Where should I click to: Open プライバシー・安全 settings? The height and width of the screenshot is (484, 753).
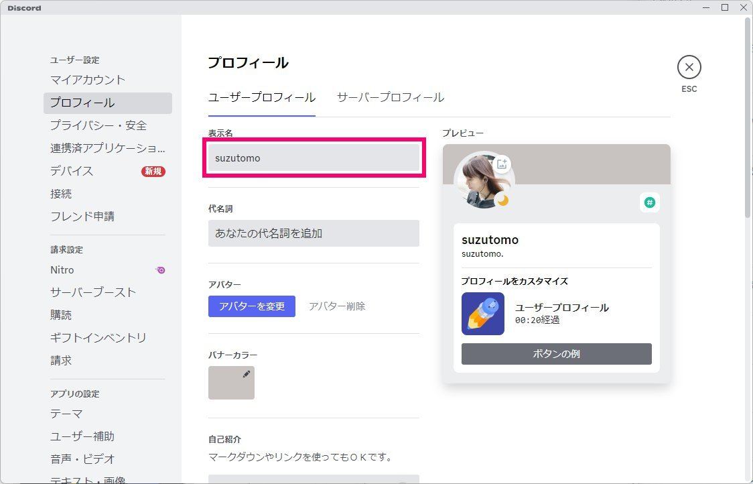(x=98, y=125)
